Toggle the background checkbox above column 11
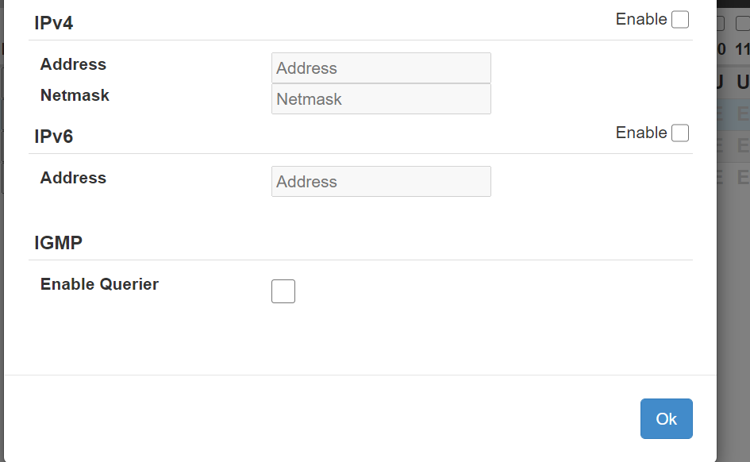Viewport: 750px width, 462px height. [x=743, y=23]
